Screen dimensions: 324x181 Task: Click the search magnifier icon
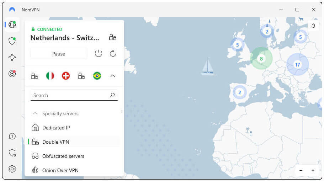112,95
